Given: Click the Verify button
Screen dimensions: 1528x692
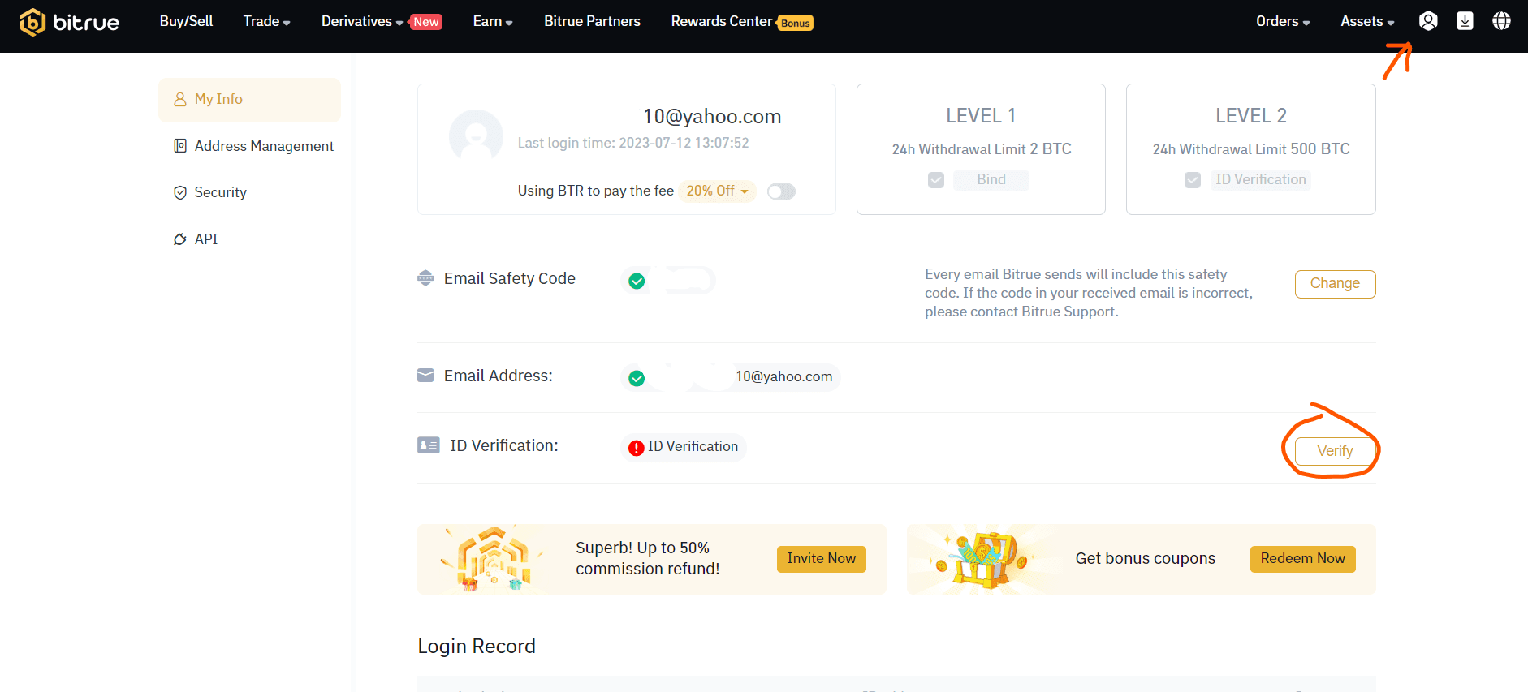Looking at the screenshot, I should coord(1335,451).
